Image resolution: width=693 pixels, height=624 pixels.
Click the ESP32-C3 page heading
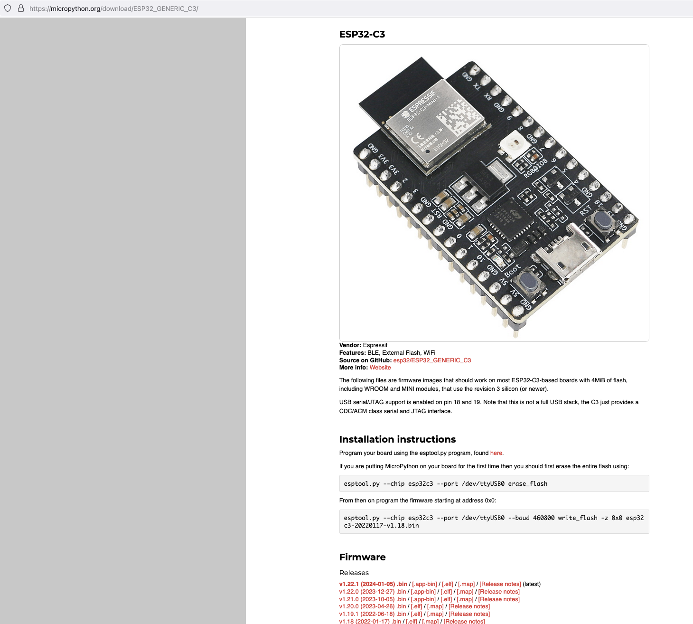pos(362,34)
